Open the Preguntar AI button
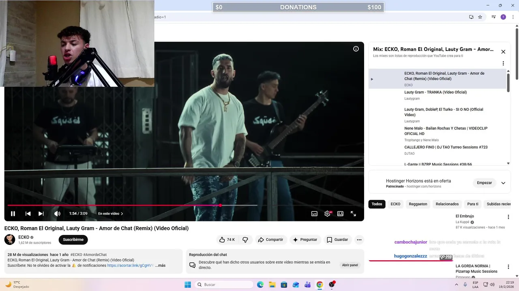This screenshot has width=519, height=291. [x=305, y=240]
